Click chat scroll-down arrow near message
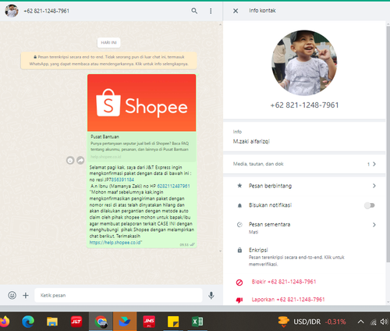The height and width of the screenshot is (331, 390). [x=220, y=251]
